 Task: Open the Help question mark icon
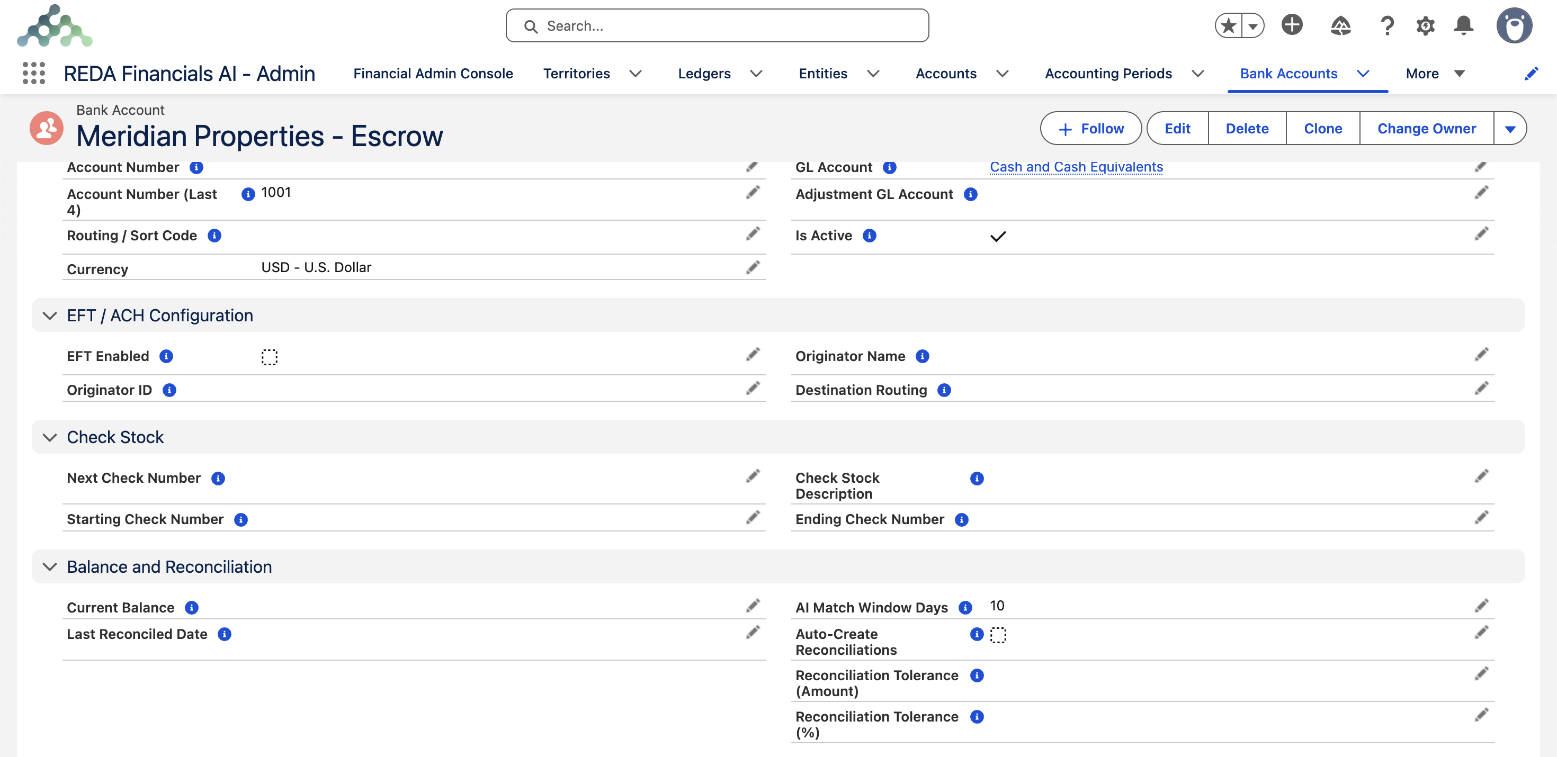[1387, 26]
